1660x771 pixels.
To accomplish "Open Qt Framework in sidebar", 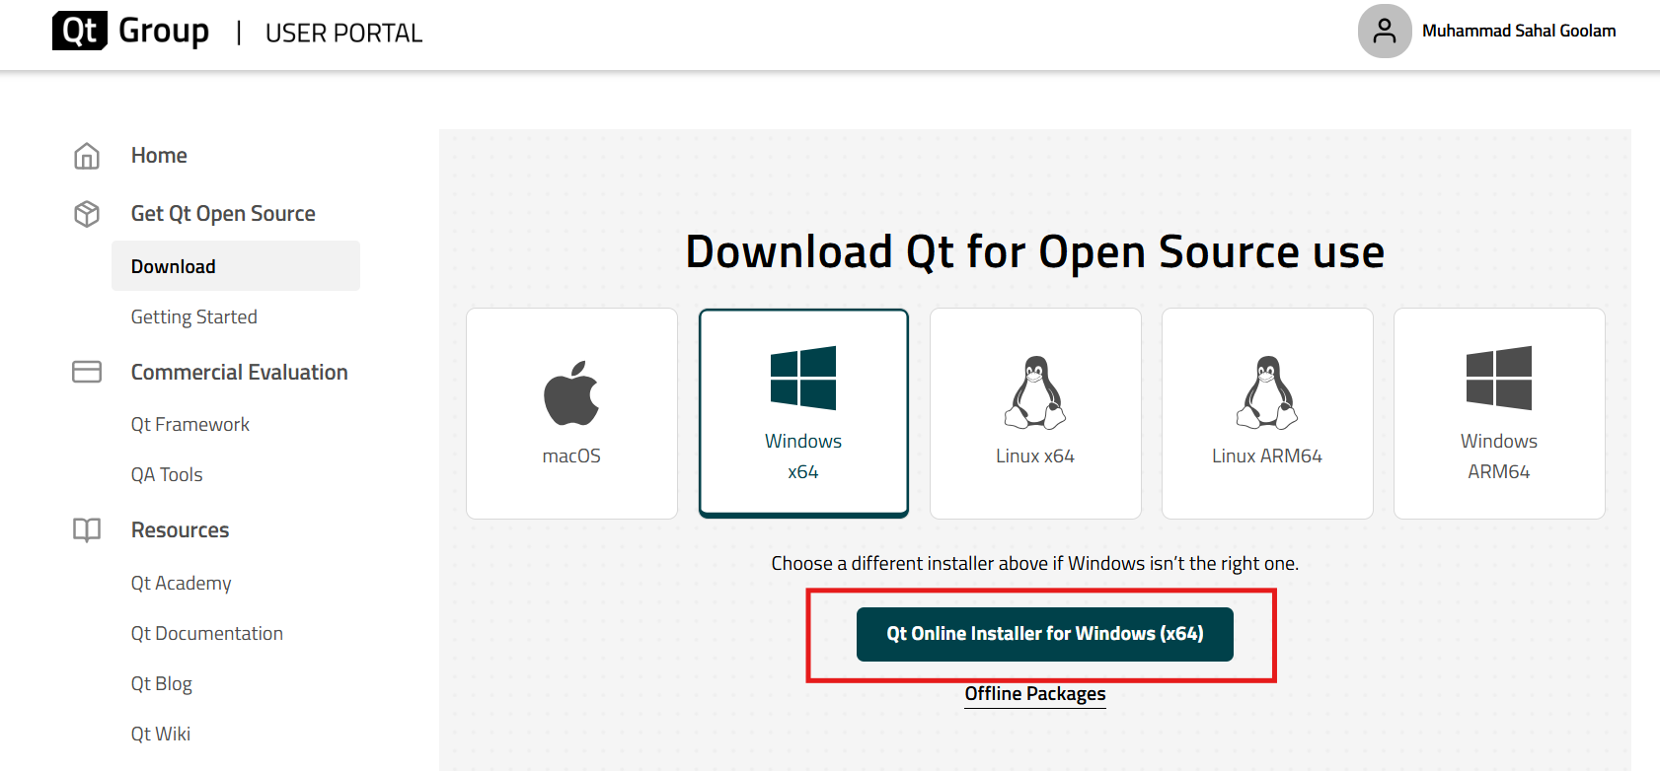I will [x=190, y=424].
